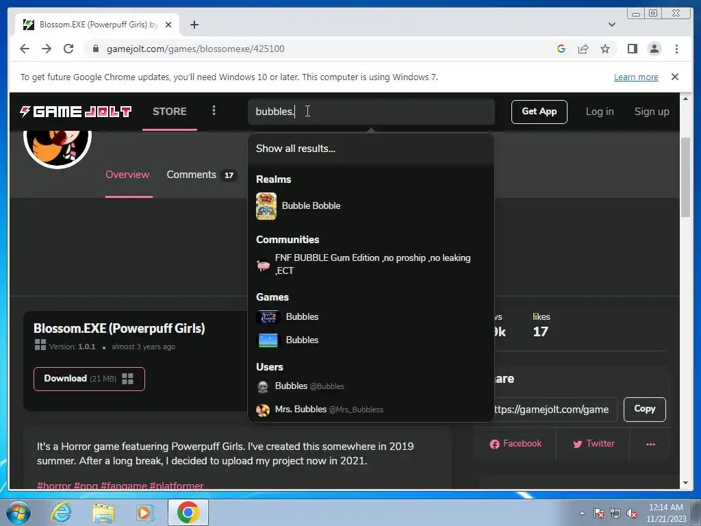Image resolution: width=701 pixels, height=526 pixels.
Task: Click the muted volume tray icon
Action: 632,514
